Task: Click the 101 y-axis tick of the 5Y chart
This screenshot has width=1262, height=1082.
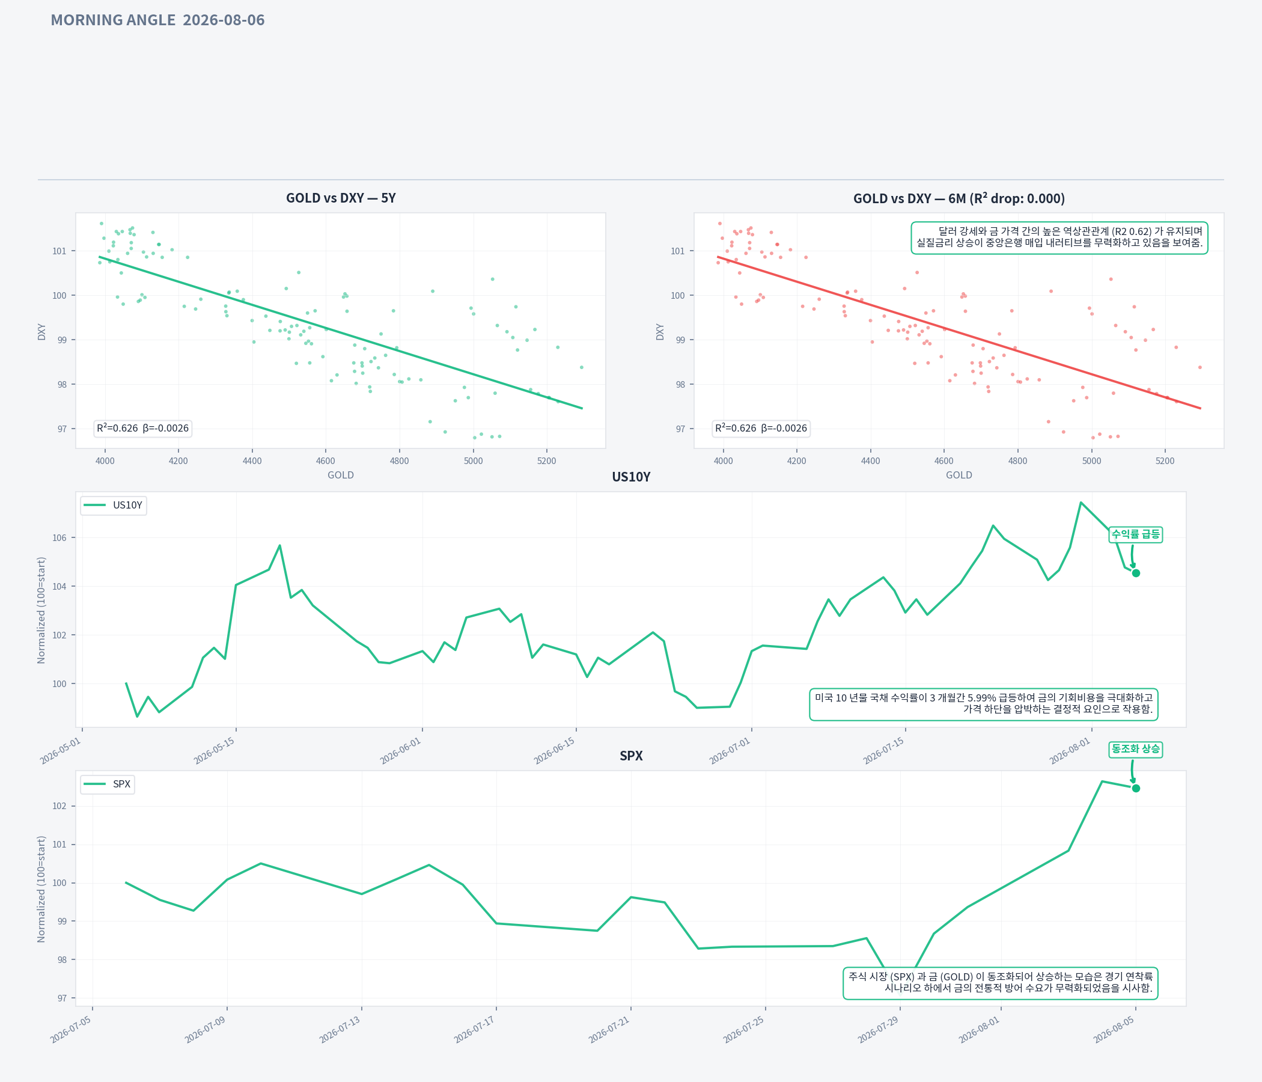Action: click(x=59, y=251)
